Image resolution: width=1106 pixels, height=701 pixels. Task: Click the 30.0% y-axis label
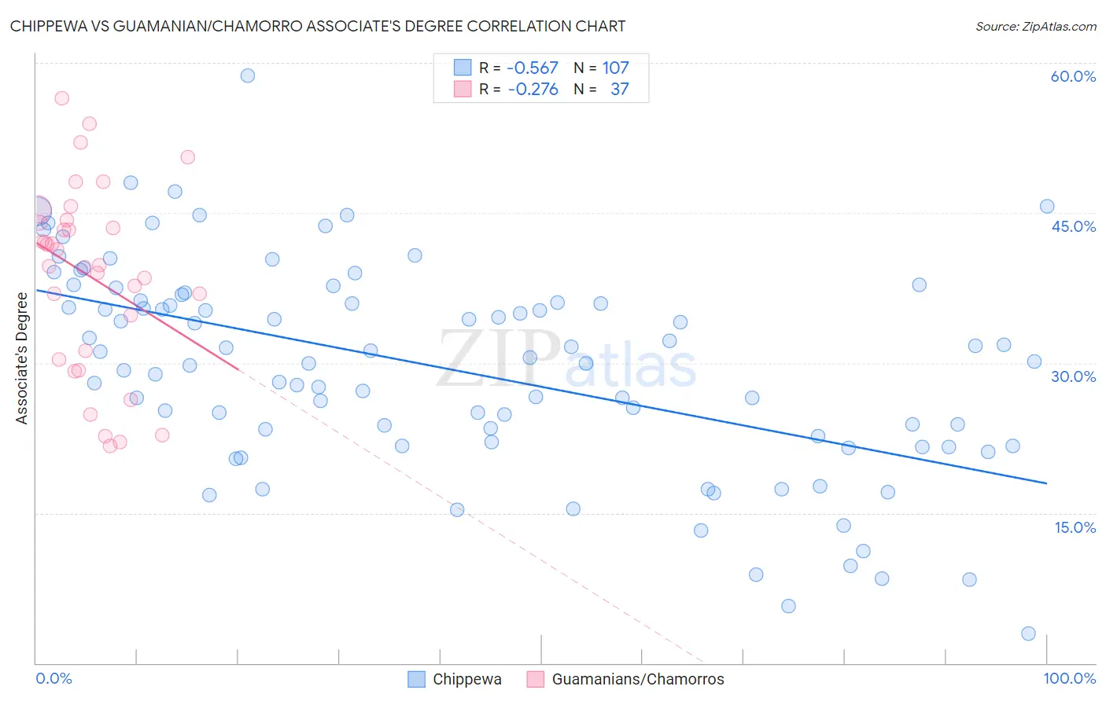pyautogui.click(x=1073, y=376)
